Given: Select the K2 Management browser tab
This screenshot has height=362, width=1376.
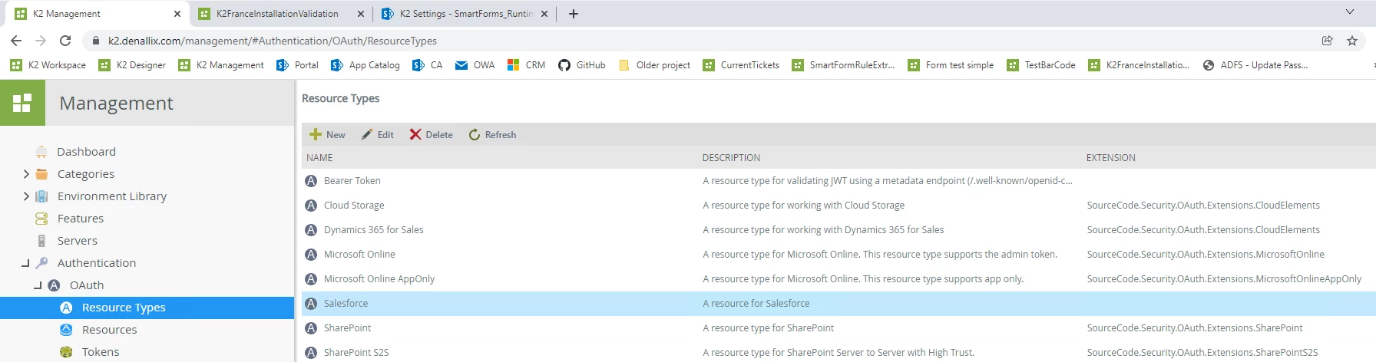Looking at the screenshot, I should pos(97,14).
